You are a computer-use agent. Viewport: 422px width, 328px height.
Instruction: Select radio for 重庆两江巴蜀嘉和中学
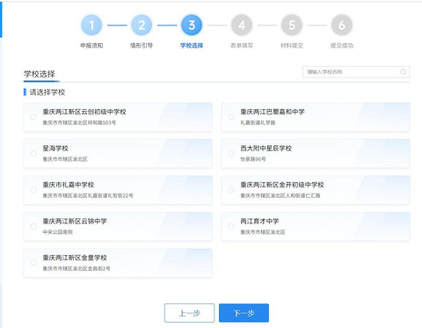pyautogui.click(x=231, y=117)
